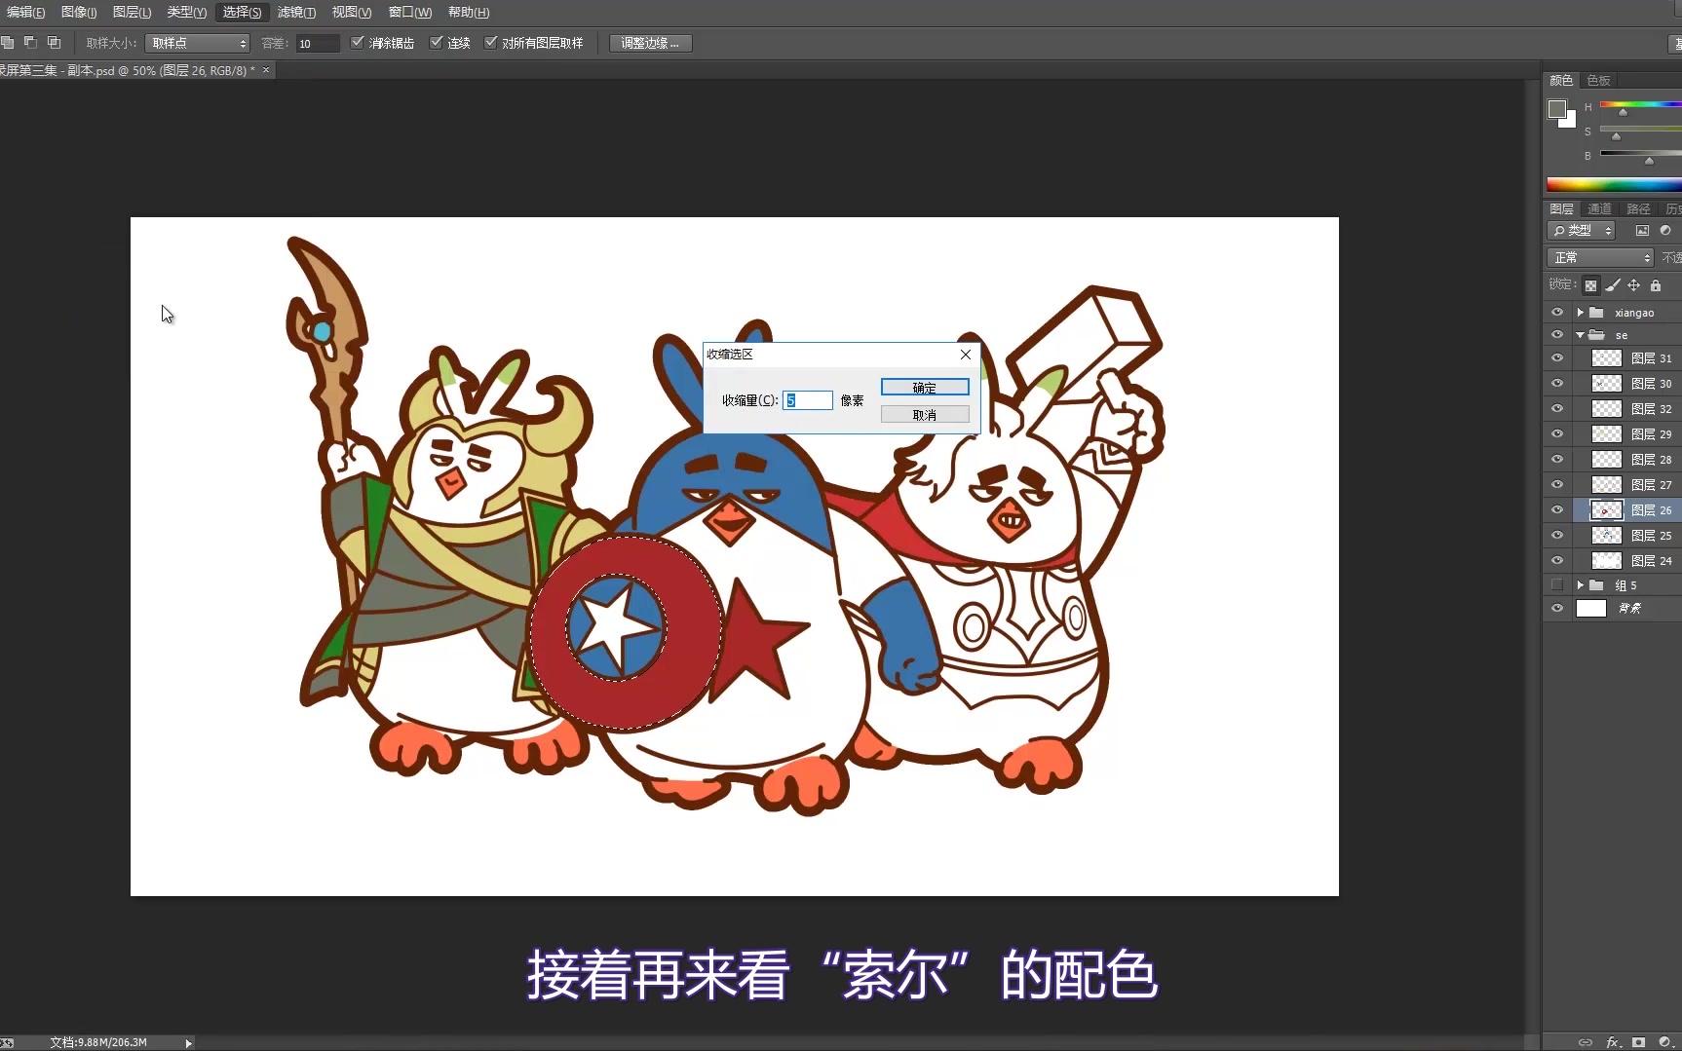Select the Intersect with selection mode icon

point(54,43)
